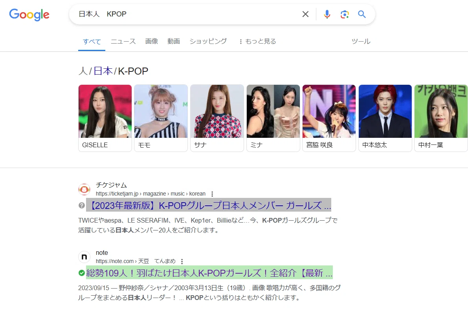Open more options for note.com result
The width and height of the screenshot is (468, 320).
tap(182, 261)
